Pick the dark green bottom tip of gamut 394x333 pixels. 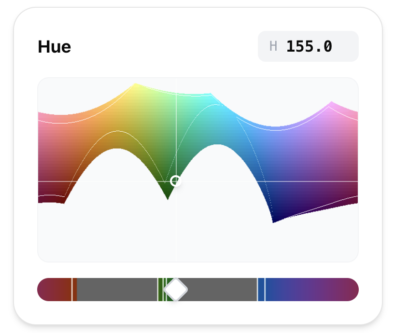(x=168, y=195)
